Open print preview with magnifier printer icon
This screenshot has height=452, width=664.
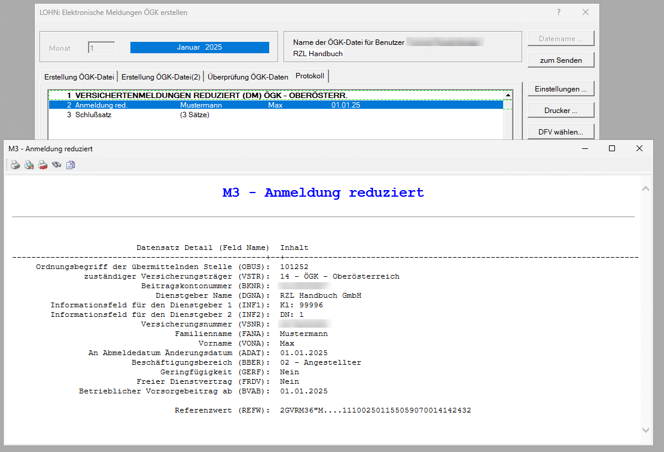29,165
